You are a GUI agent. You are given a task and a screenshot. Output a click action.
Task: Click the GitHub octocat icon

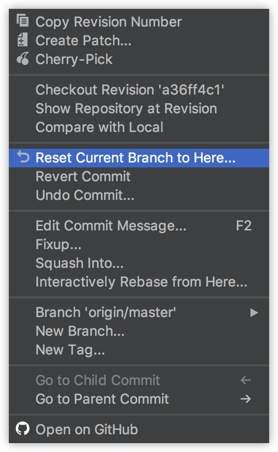[x=23, y=429]
